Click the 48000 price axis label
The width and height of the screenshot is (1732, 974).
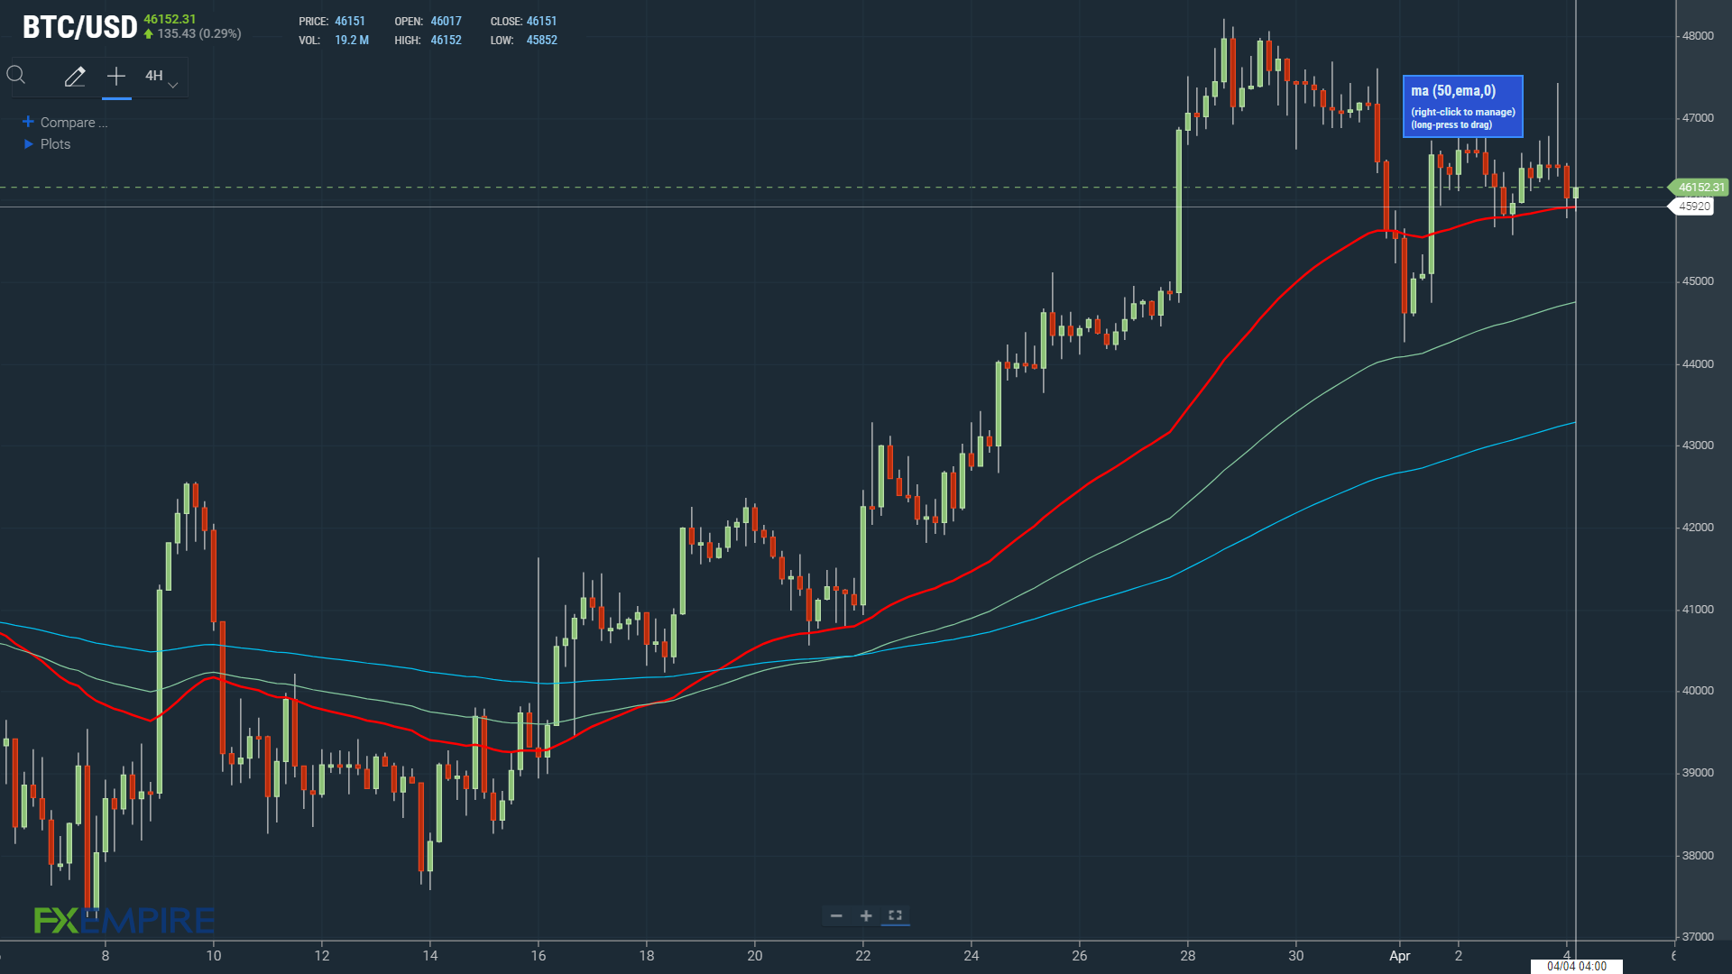pyautogui.click(x=1698, y=36)
